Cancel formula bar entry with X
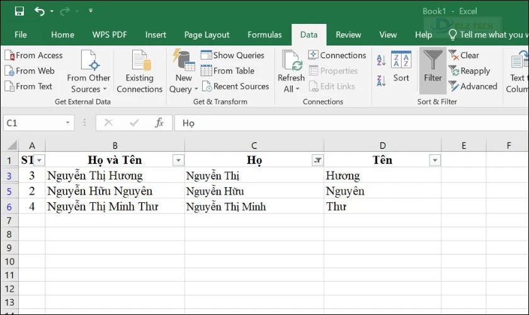Viewport: 529px width, 315px height. (108, 123)
